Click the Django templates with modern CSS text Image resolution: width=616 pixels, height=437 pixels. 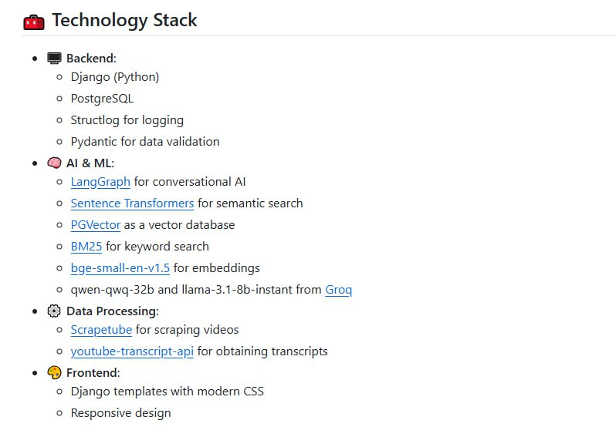168,392
